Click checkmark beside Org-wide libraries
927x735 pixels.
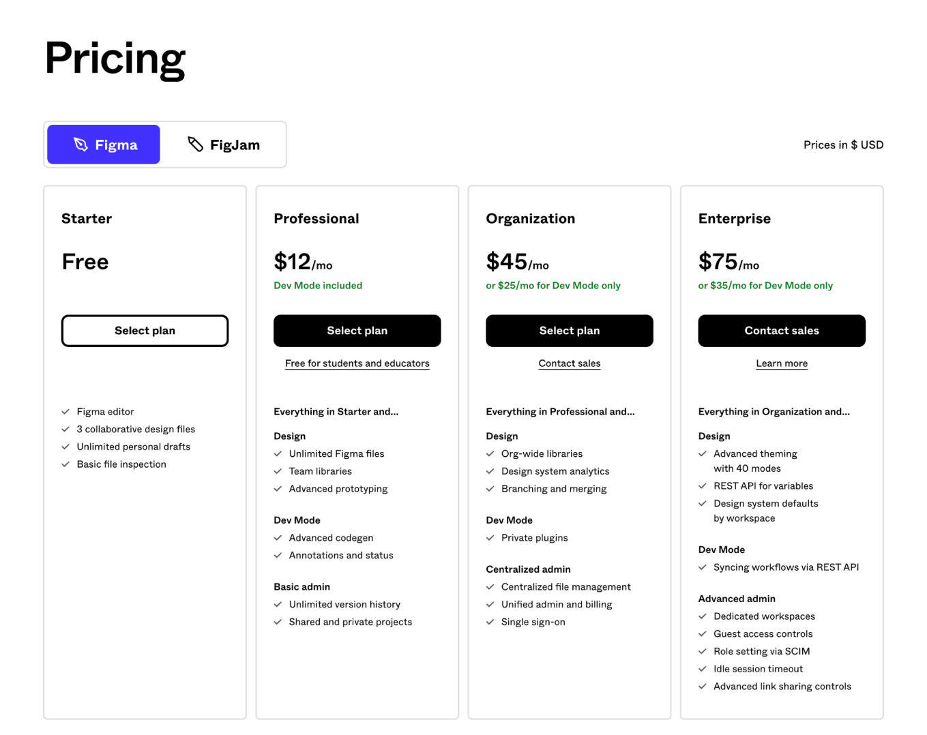(490, 453)
